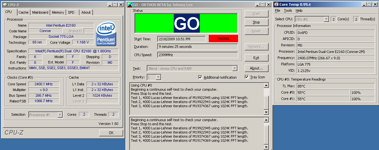Image resolution: width=379 pixels, height=150 pixels.
Task: Open the Test type dropdown
Action: click(235, 68)
